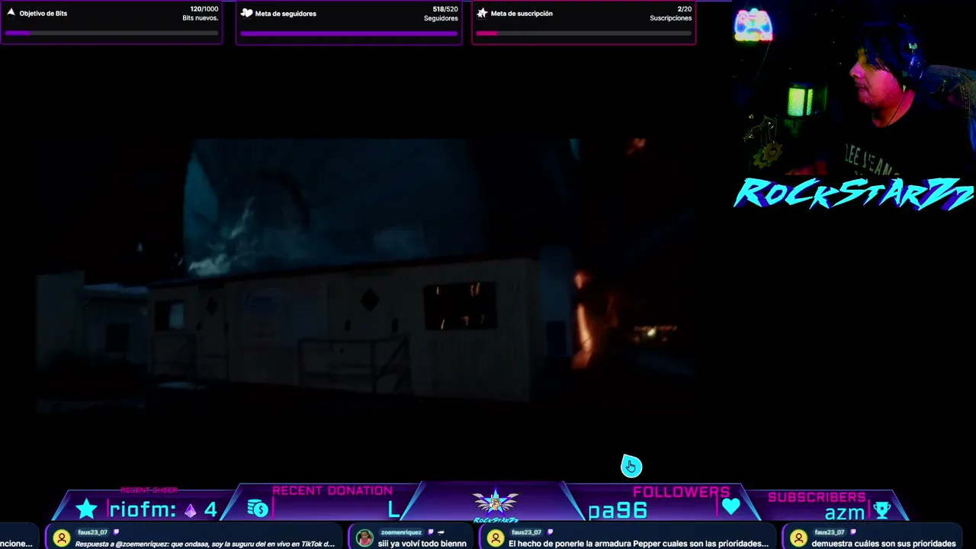Click the streamer webcam feed
The width and height of the screenshot is (976, 549).
click(x=854, y=88)
